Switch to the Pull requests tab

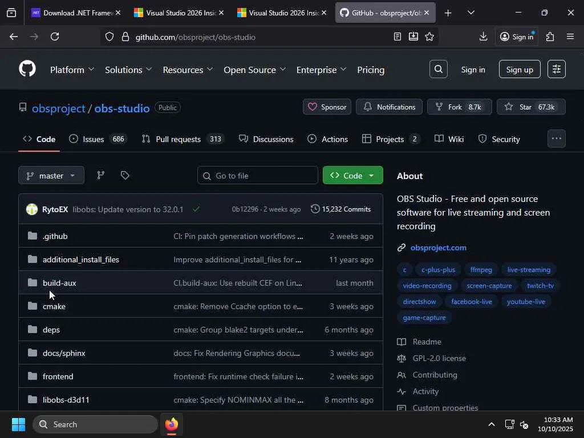point(183,139)
